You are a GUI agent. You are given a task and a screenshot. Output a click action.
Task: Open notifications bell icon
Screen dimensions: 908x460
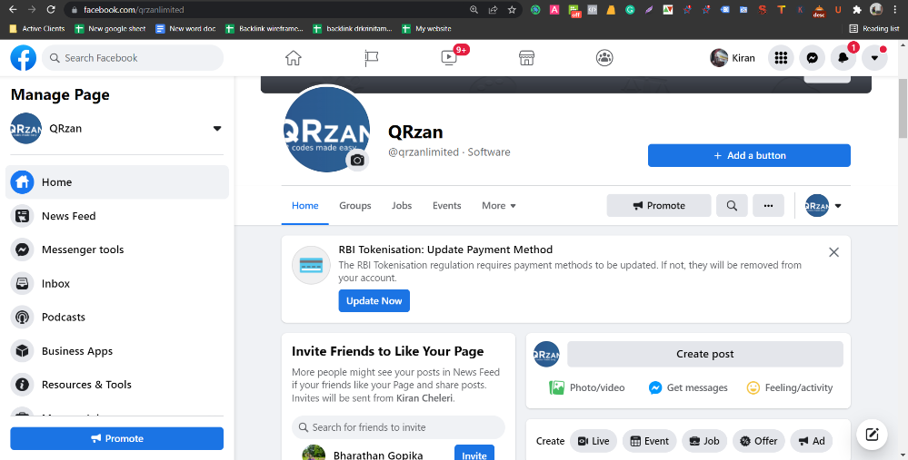(843, 58)
